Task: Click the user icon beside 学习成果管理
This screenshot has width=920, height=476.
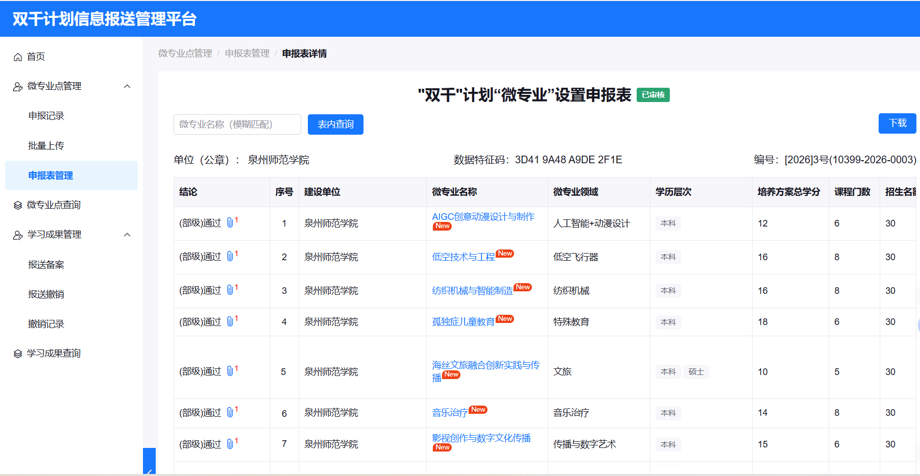Action: click(18, 235)
